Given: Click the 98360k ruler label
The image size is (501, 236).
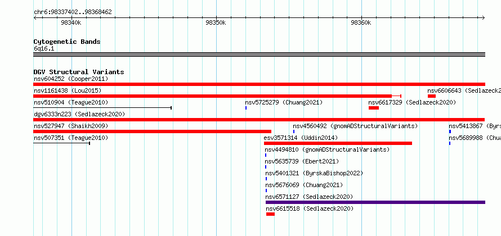Looking at the screenshot, I should pos(361,22).
